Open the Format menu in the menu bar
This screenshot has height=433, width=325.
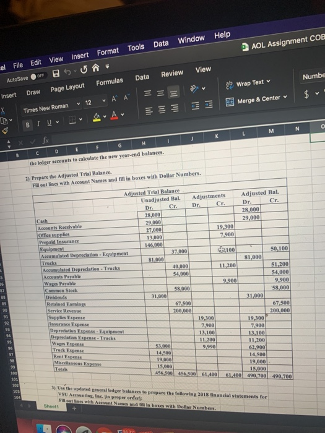[108, 51]
